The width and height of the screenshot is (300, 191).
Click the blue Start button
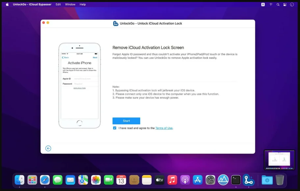click(x=126, y=121)
